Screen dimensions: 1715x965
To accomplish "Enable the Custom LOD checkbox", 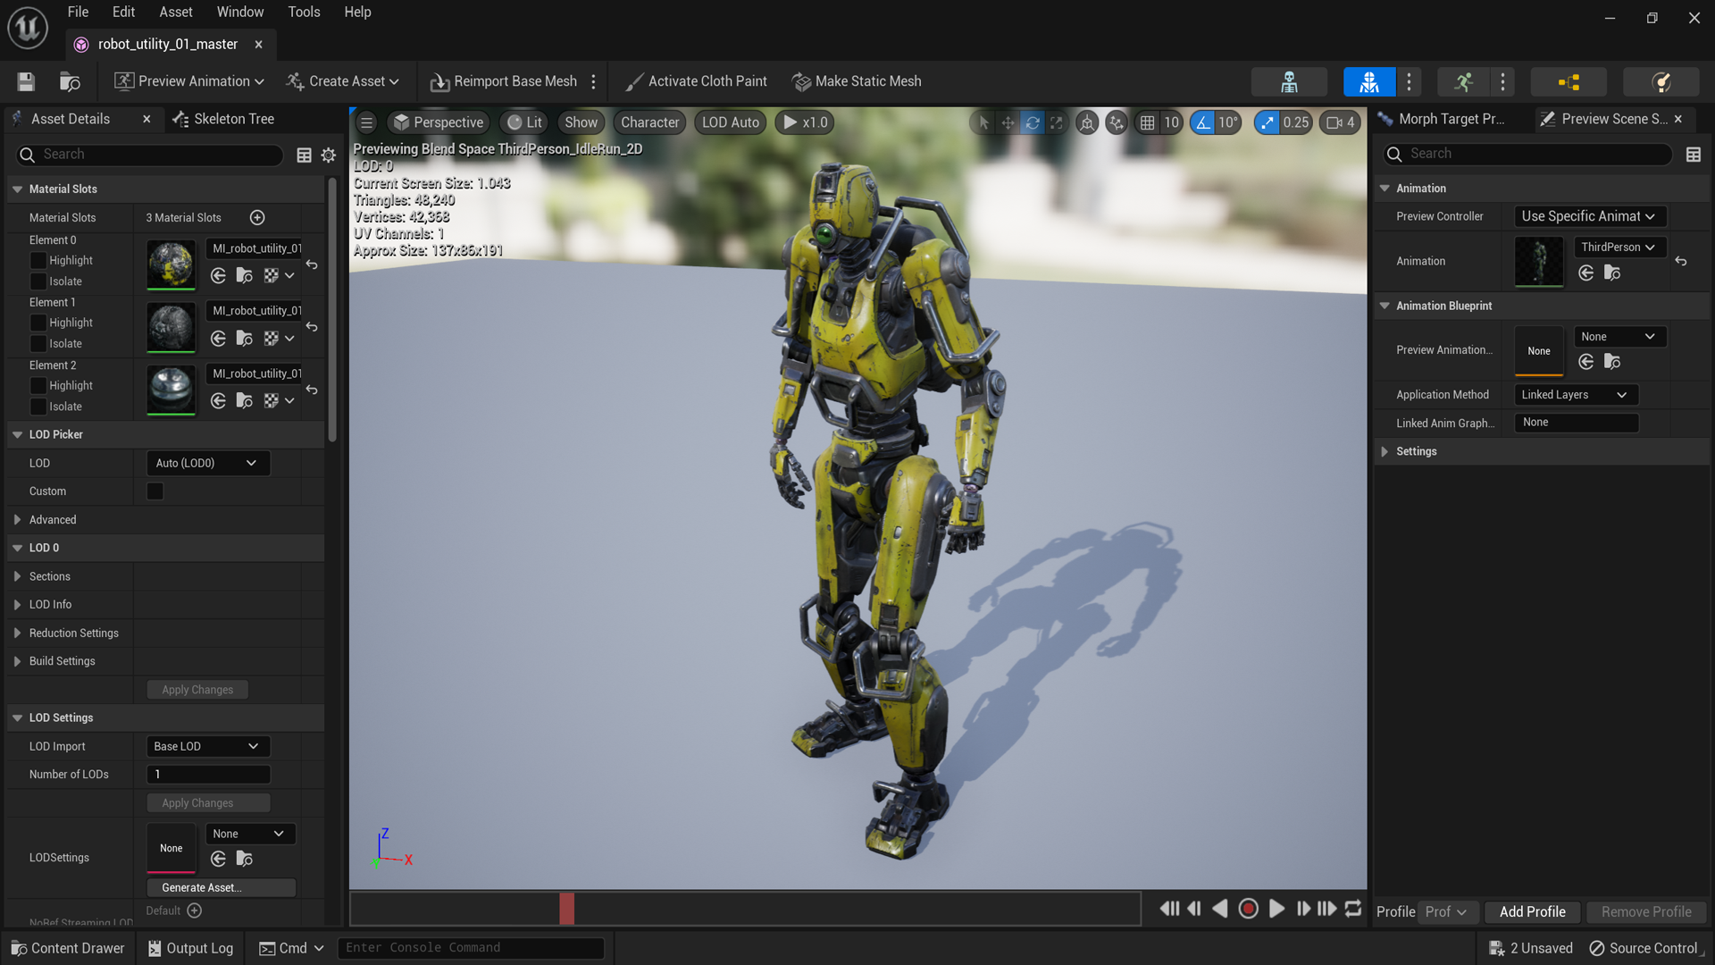I will 154,491.
